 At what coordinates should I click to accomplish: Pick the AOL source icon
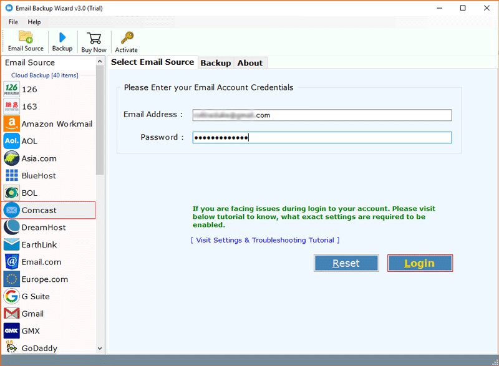click(x=11, y=141)
